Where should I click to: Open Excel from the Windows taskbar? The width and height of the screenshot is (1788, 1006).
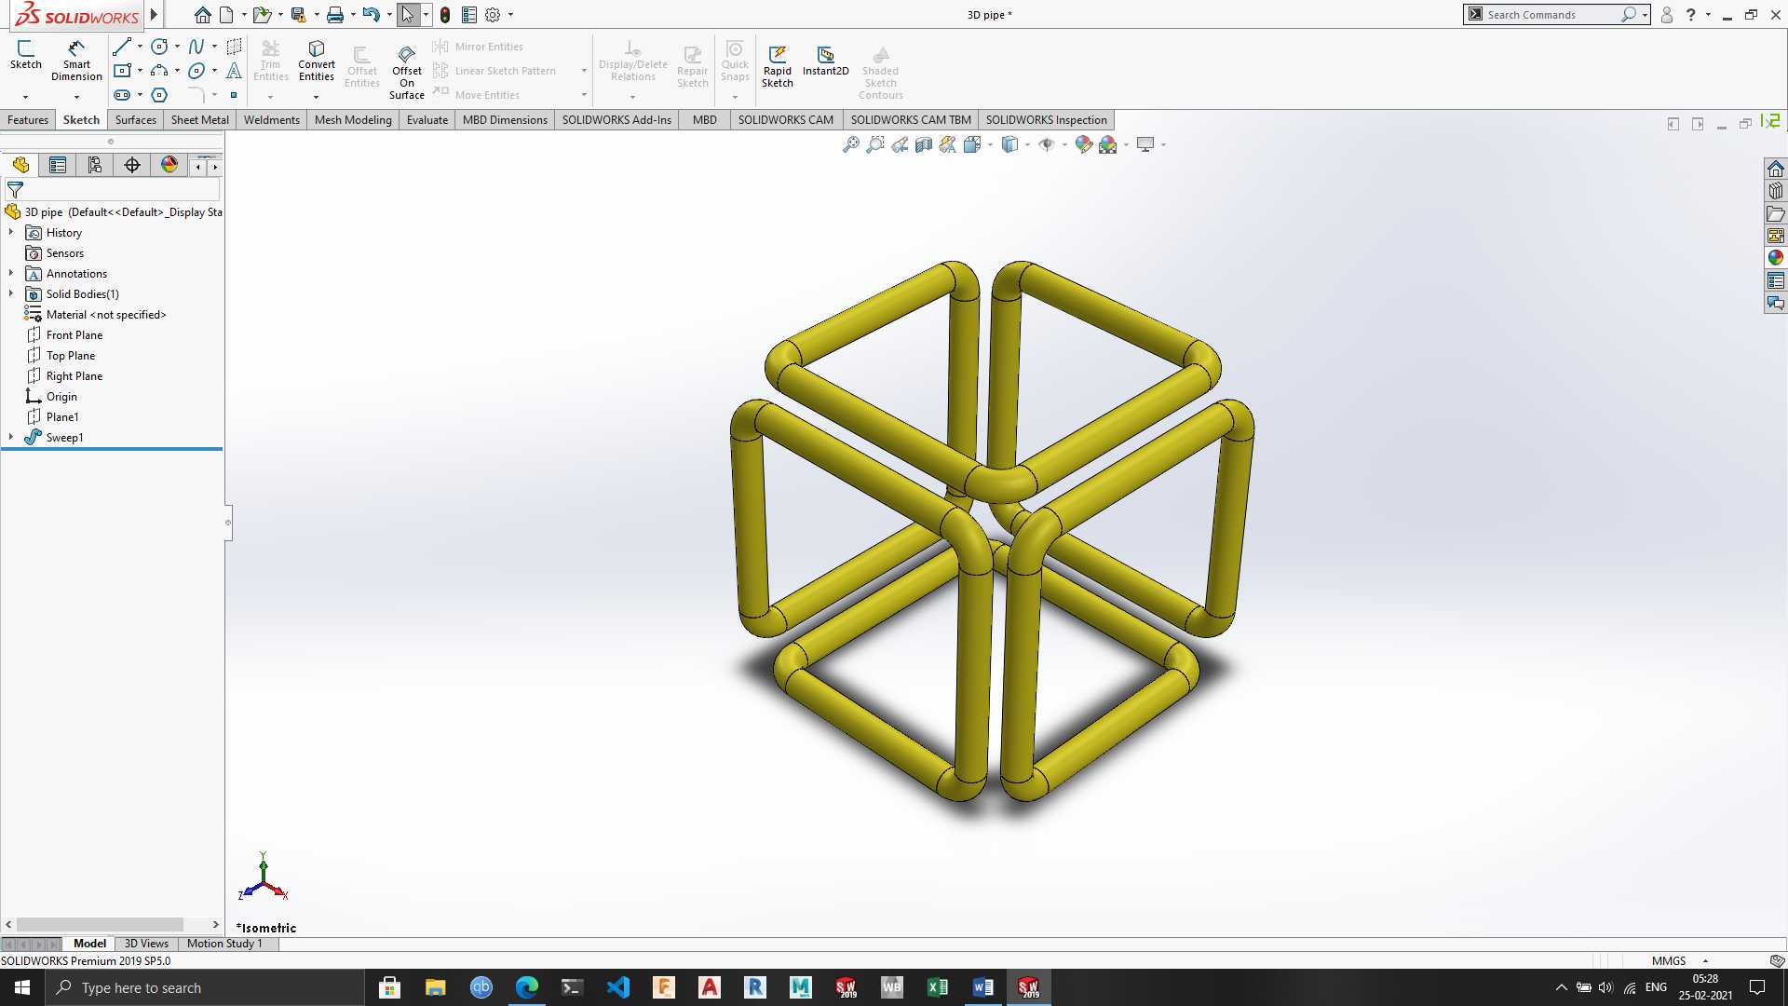(x=938, y=987)
